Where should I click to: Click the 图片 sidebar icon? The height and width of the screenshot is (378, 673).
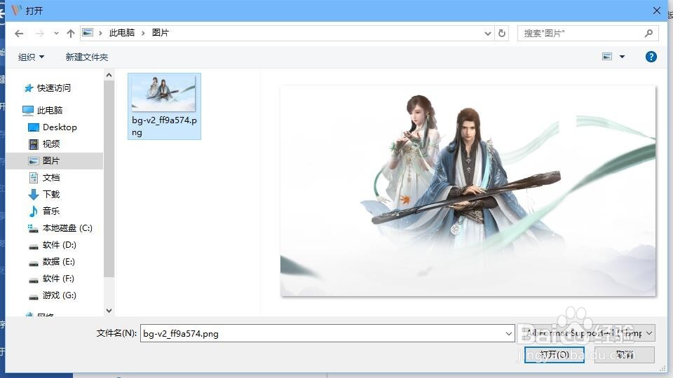click(34, 161)
